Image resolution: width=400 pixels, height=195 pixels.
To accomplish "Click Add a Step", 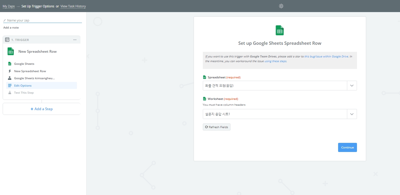I will click(x=42, y=109).
